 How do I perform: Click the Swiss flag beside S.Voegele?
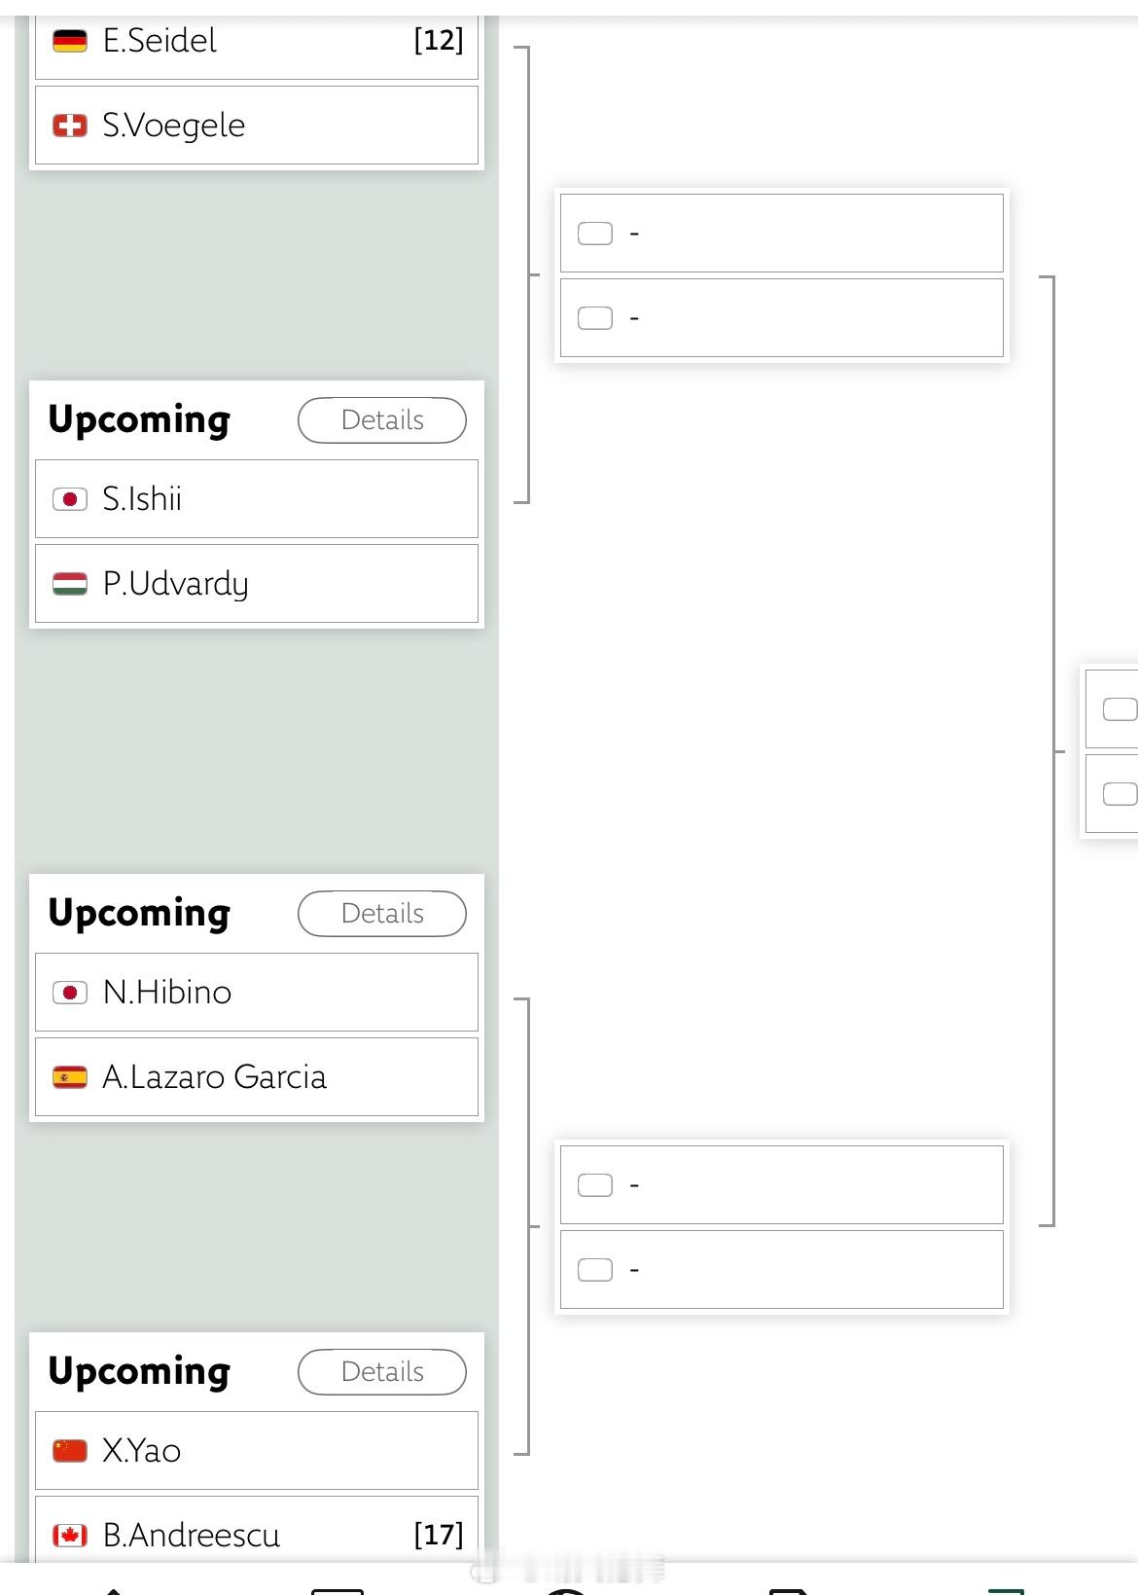(70, 126)
